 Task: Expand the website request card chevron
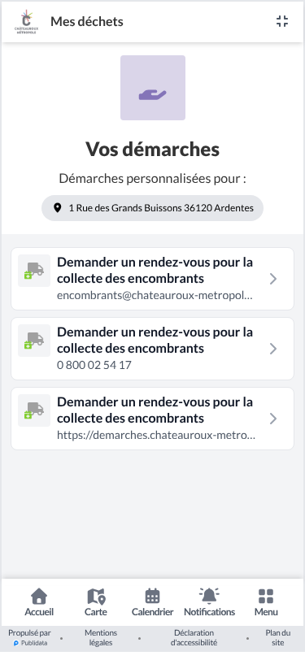pos(273,419)
